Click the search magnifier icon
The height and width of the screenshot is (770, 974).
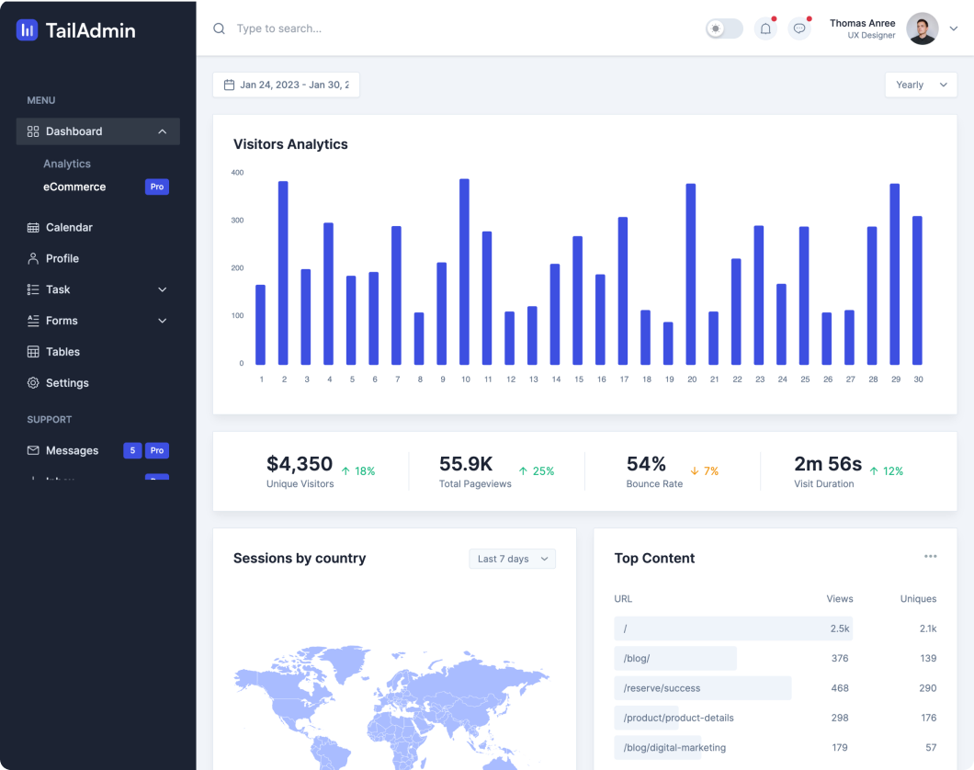point(220,28)
